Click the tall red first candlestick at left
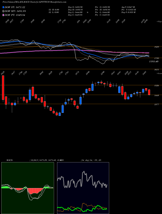The width and height of the screenshot is (162, 214). (x=3, y=88)
